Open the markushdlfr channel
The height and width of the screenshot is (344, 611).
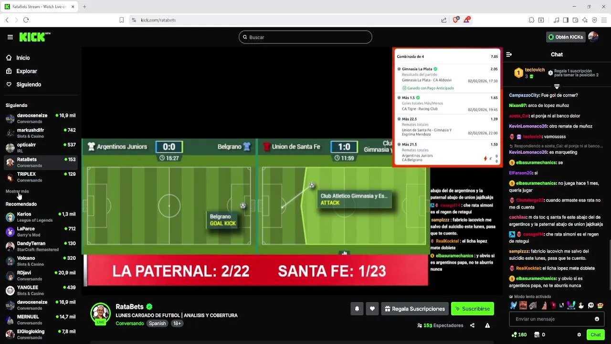(x=41, y=133)
